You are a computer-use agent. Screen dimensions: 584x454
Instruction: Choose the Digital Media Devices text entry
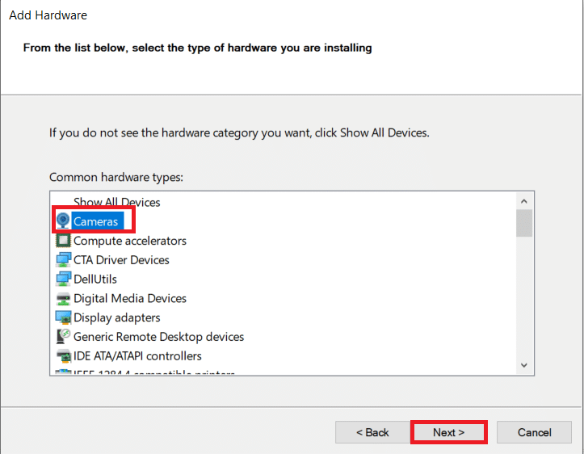[130, 299]
